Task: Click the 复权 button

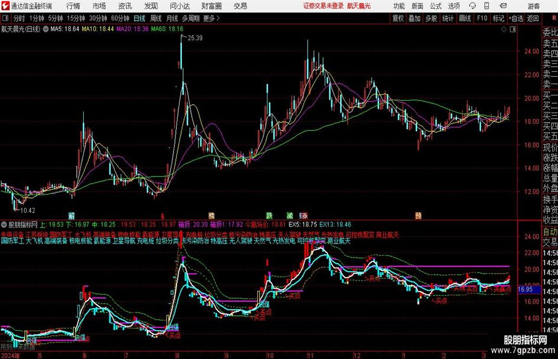Action: [398, 18]
